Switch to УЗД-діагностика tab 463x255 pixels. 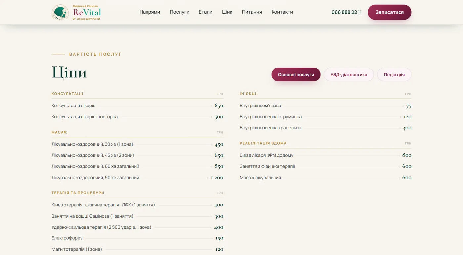[x=349, y=75]
